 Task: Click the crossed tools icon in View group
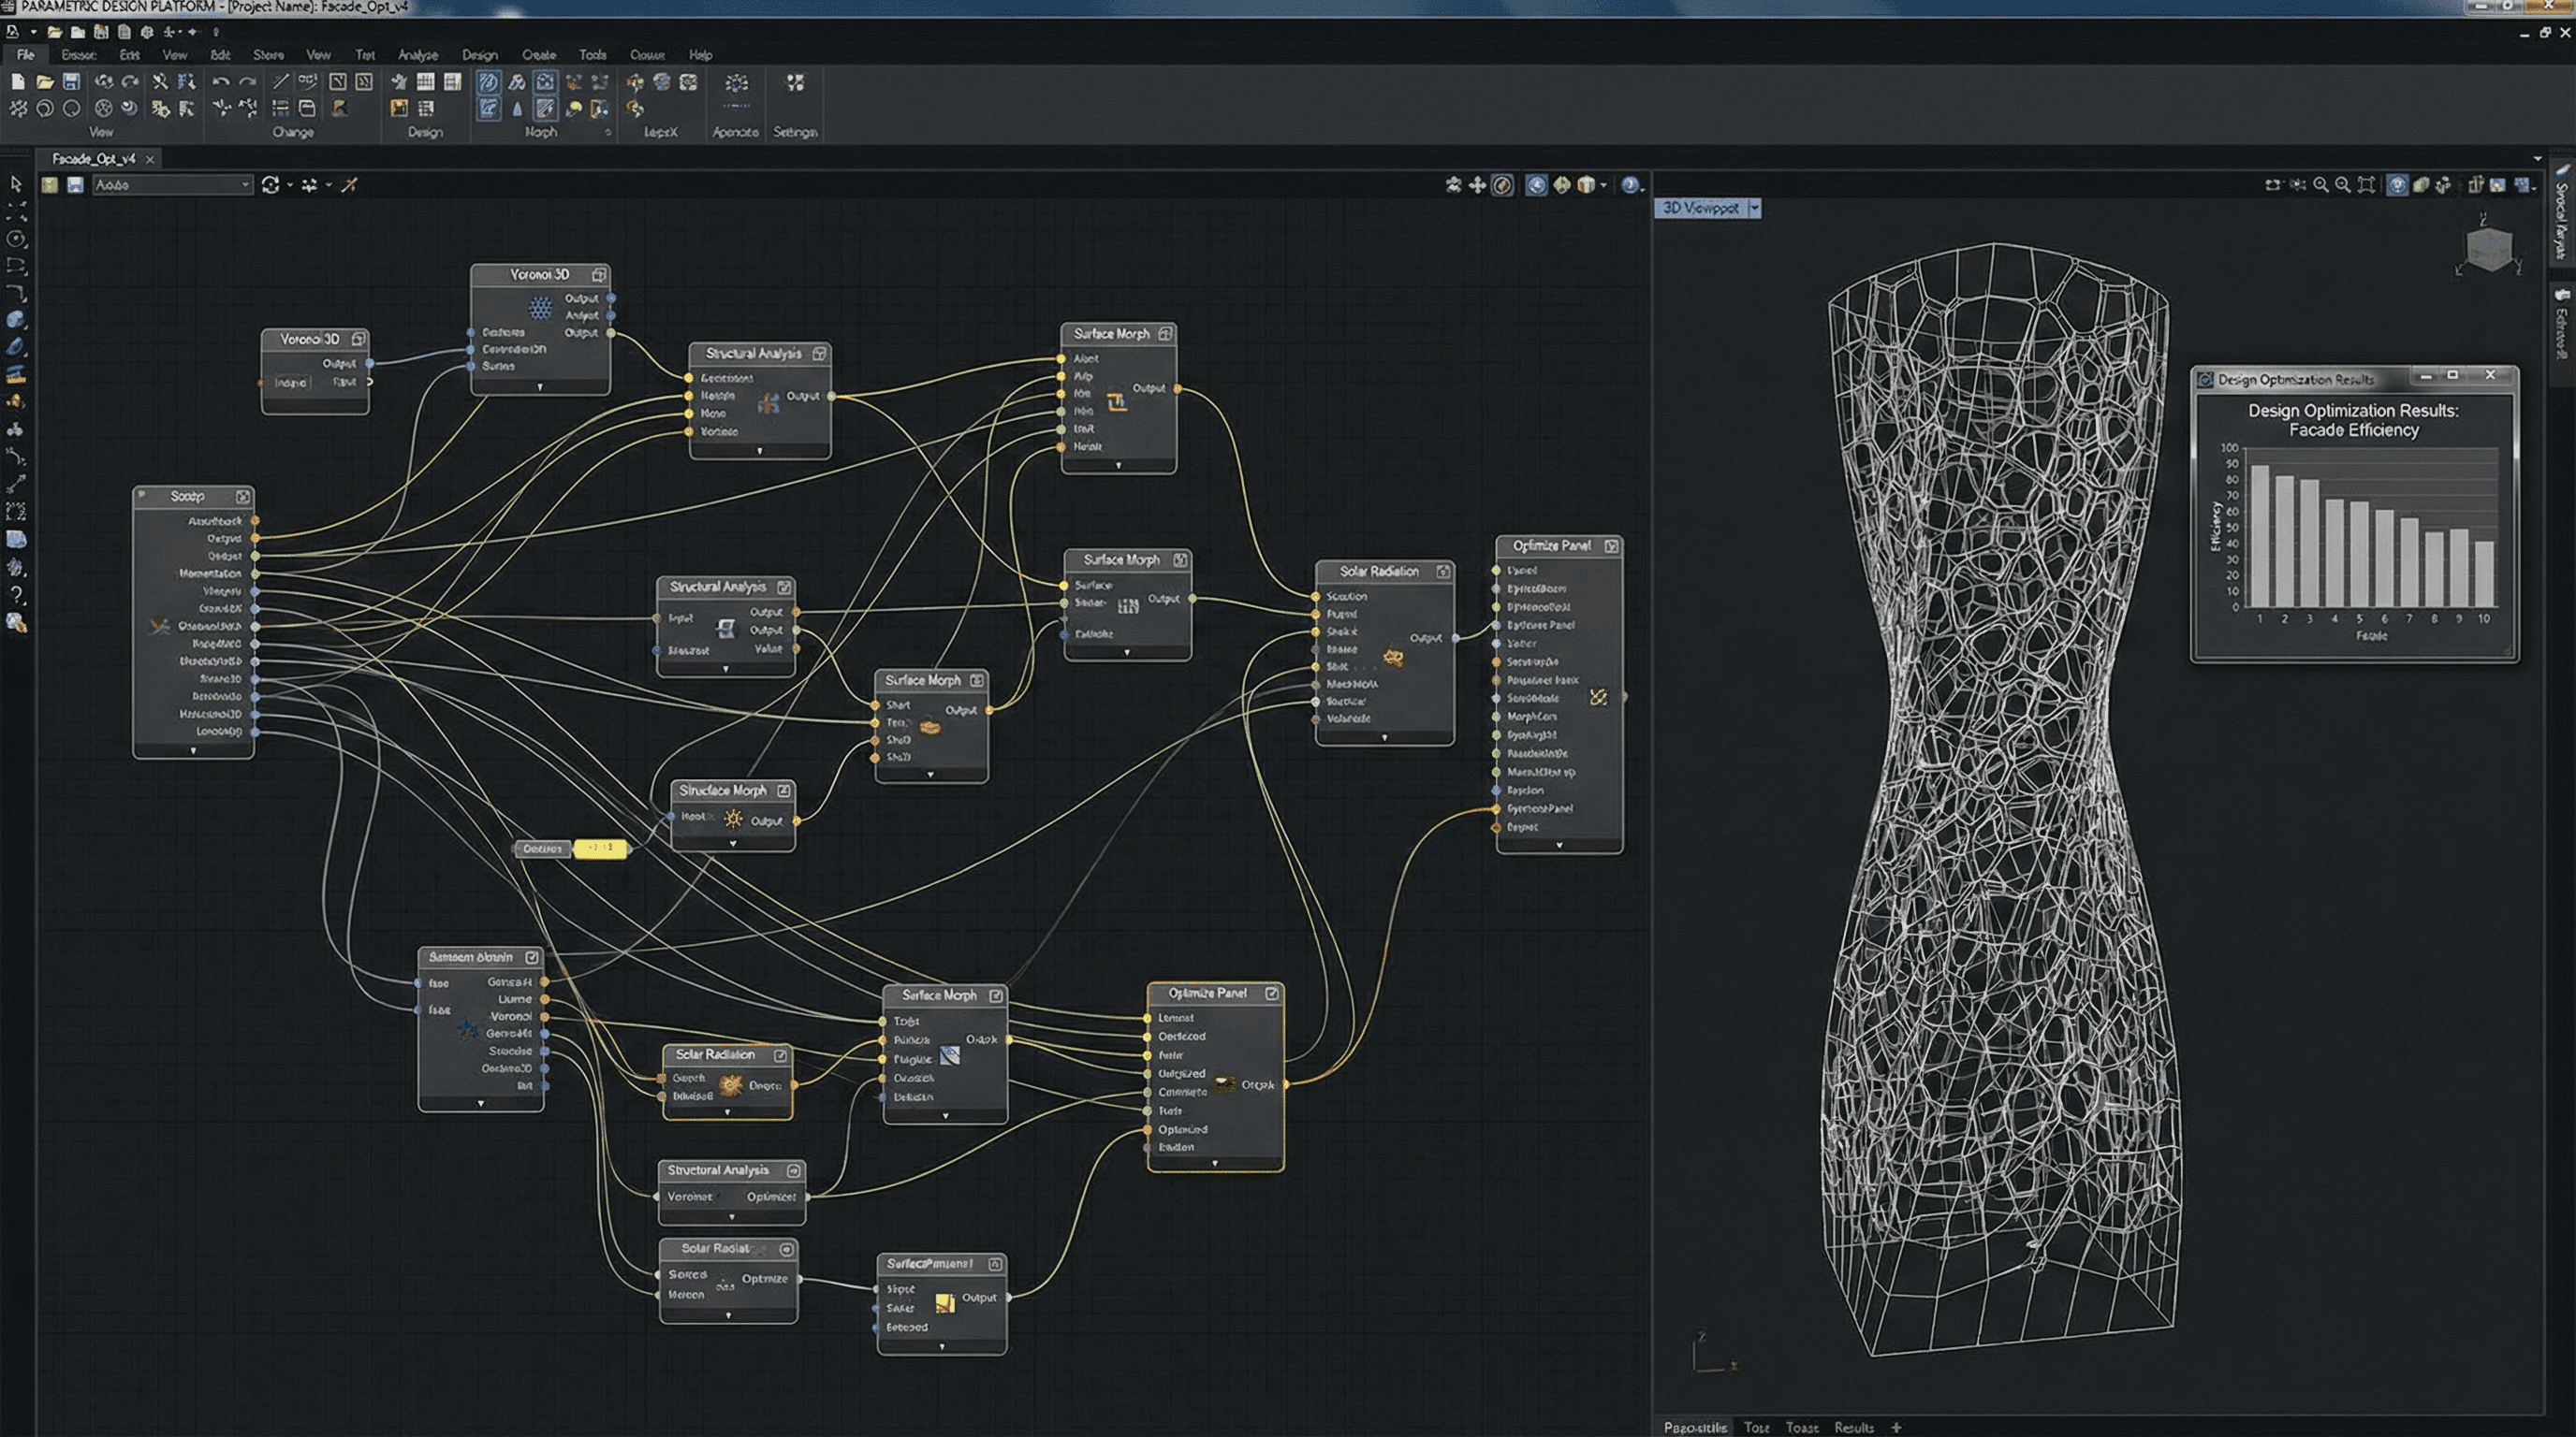click(160, 82)
